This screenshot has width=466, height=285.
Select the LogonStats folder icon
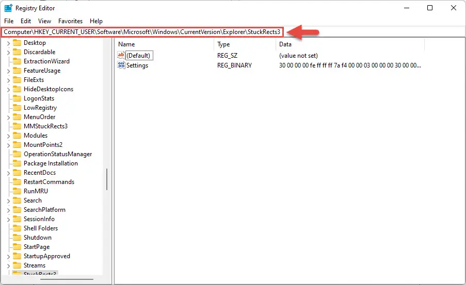tap(17, 98)
